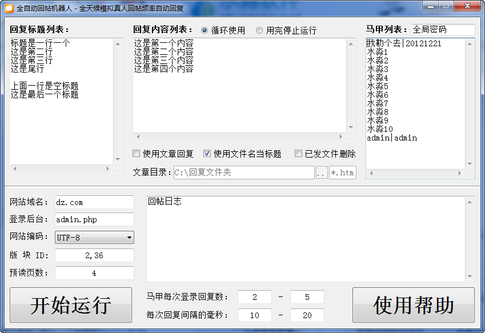485x333 pixels.
Task: Close the 全自动回帖机器人 window
Action: [x=468, y=6]
